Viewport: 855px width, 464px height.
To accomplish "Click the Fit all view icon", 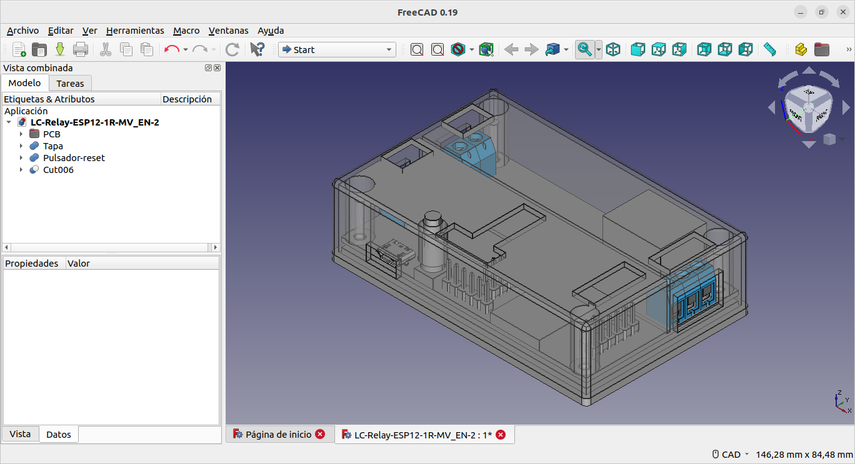I will point(417,49).
